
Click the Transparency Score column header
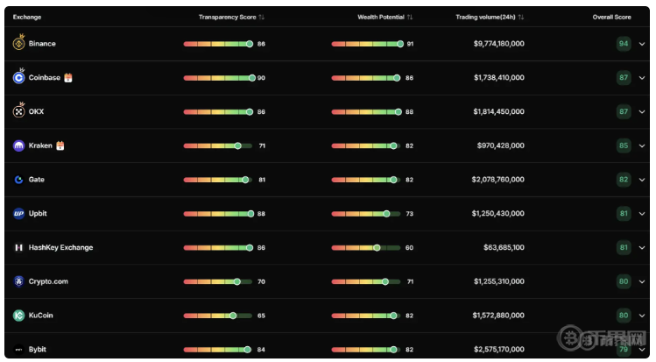[x=227, y=18]
